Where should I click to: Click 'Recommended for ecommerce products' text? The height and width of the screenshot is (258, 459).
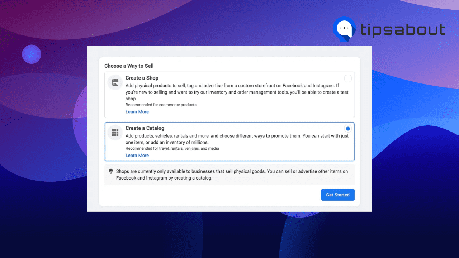tap(161, 105)
